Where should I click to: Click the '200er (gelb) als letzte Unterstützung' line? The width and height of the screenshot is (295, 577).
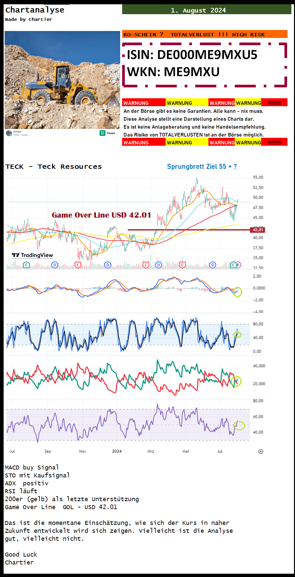click(x=72, y=499)
